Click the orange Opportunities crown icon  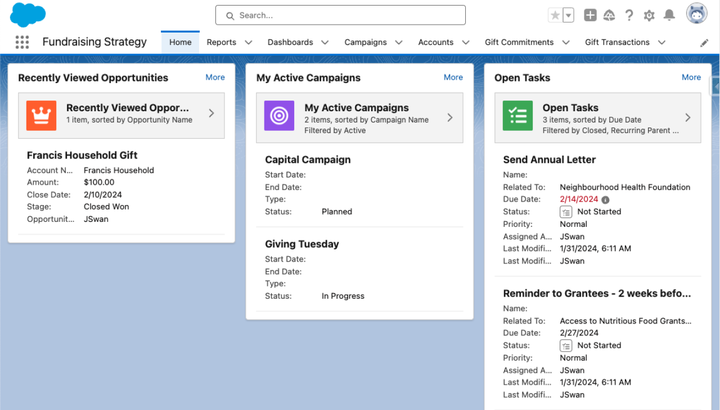(x=41, y=116)
